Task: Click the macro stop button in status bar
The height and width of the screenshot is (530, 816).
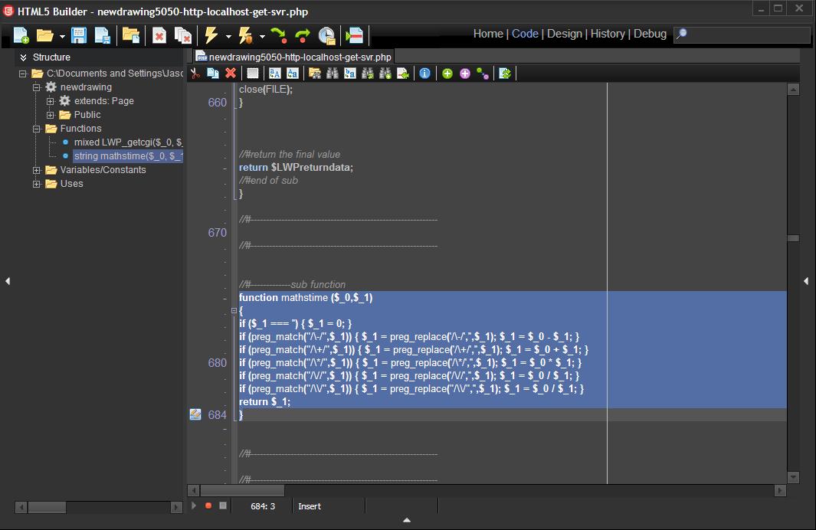Action: click(x=223, y=505)
